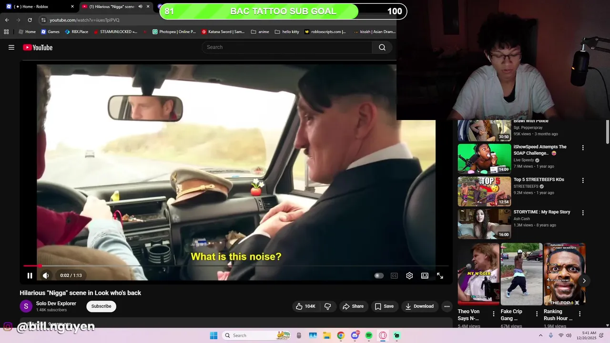Open the Ash Cash video thumbnail (16:00)
Screen dimensions: 610x343
coord(484,224)
